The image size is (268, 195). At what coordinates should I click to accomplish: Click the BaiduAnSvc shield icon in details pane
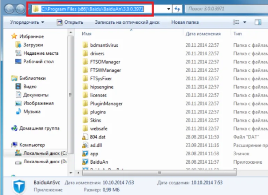[19, 187]
